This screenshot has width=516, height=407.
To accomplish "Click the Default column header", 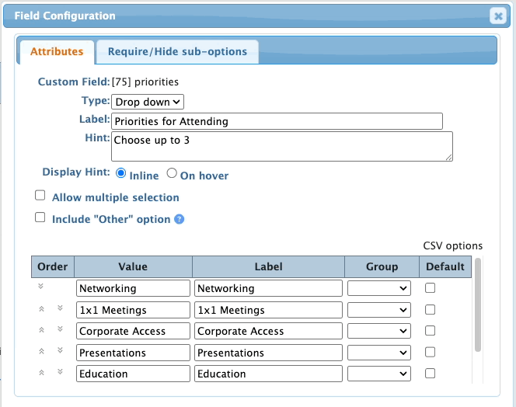I will click(x=445, y=266).
